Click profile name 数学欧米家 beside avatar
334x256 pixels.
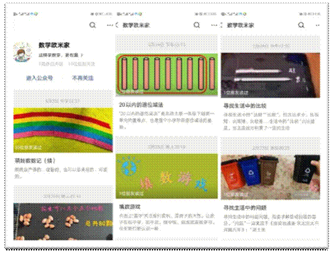point(54,45)
